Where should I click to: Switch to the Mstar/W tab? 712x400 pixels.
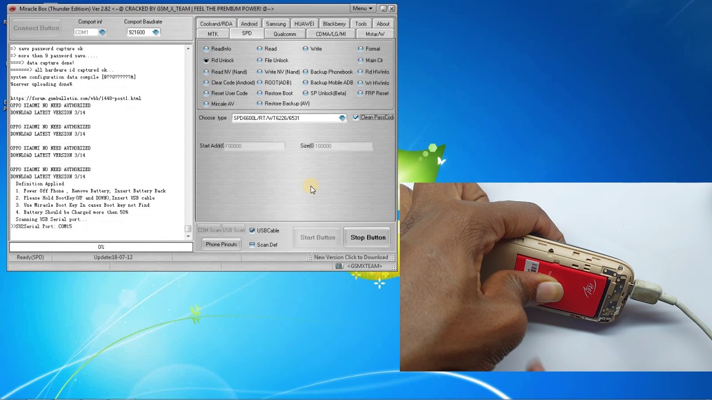click(x=375, y=34)
